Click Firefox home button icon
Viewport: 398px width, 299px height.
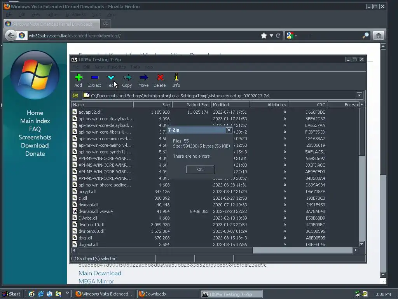[x=378, y=35]
